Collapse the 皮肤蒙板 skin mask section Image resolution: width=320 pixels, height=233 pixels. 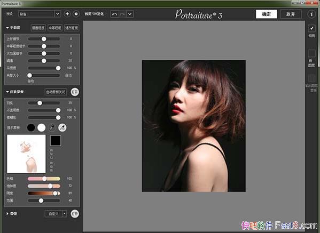(7, 92)
